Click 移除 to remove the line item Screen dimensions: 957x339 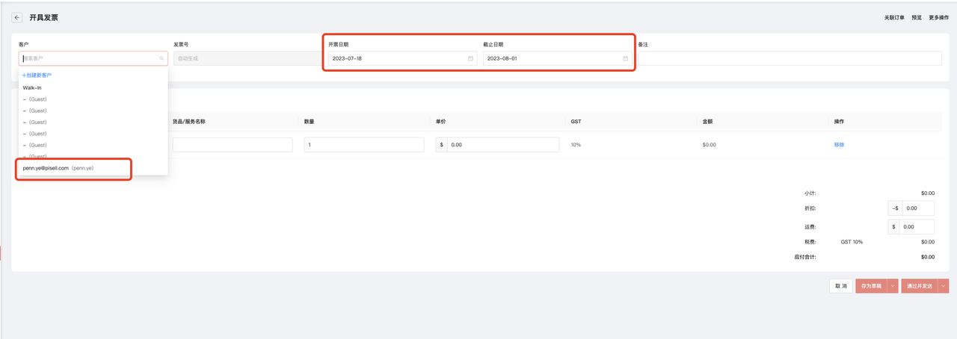click(839, 145)
